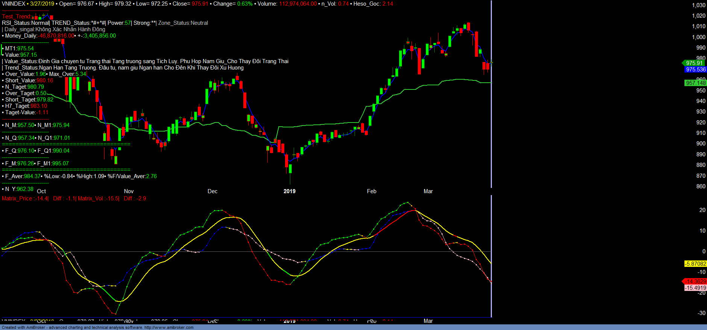
Task: Click the Matrix_Price indicator label
Action: click(x=25, y=198)
